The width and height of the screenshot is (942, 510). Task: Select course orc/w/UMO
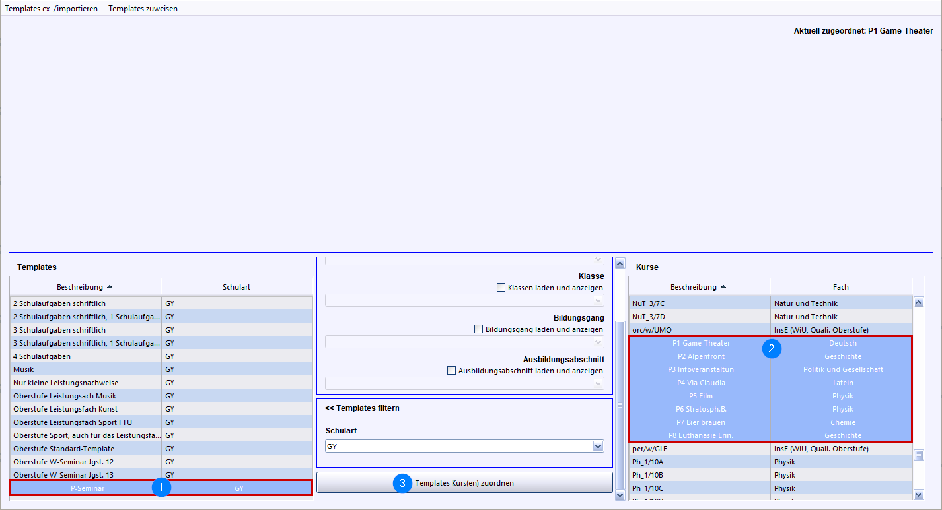click(770, 330)
